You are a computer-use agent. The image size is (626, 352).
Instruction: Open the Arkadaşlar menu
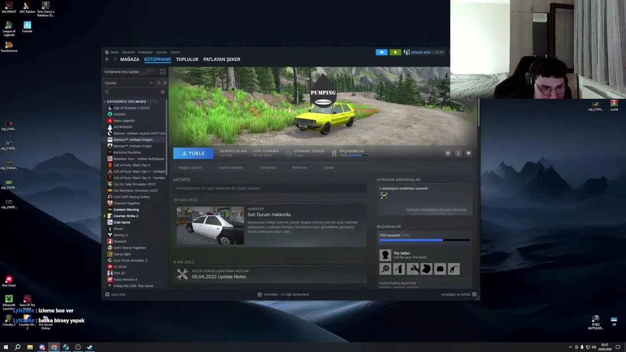pyautogui.click(x=145, y=52)
